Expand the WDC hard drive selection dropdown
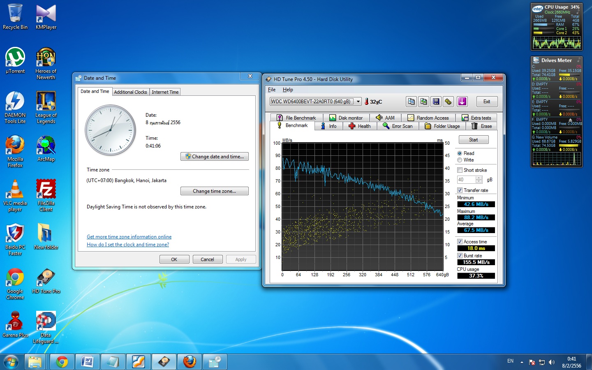 pos(358,102)
